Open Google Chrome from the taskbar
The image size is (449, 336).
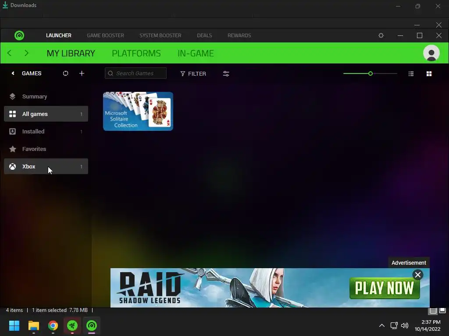tap(53, 325)
